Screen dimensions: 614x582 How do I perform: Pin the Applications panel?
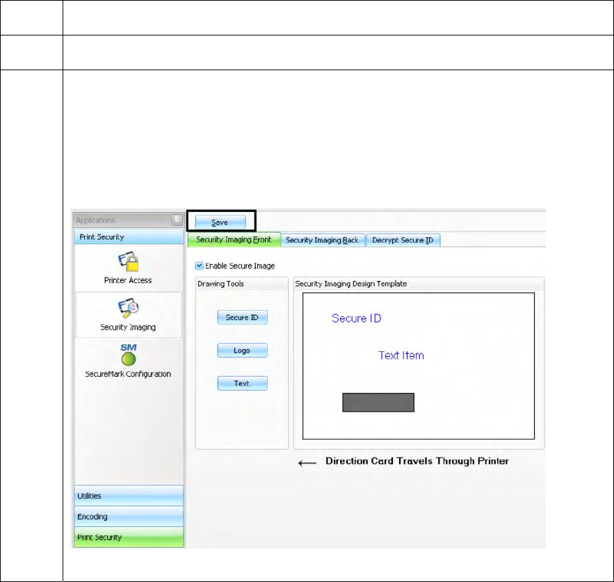177,220
